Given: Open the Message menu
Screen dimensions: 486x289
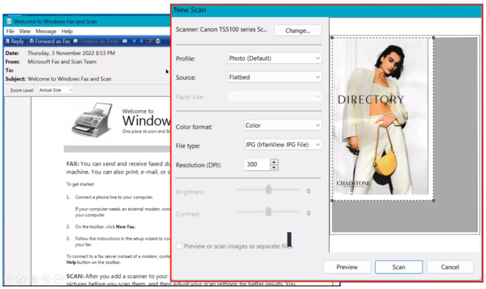Looking at the screenshot, I should point(46,31).
